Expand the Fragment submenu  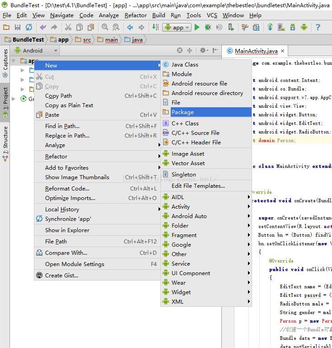206,235
